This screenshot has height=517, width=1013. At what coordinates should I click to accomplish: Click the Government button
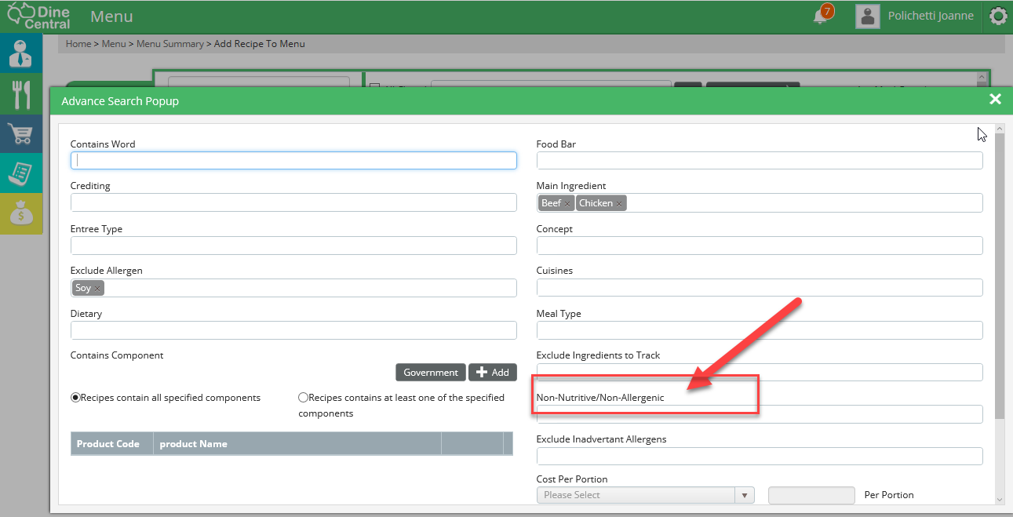tap(431, 373)
